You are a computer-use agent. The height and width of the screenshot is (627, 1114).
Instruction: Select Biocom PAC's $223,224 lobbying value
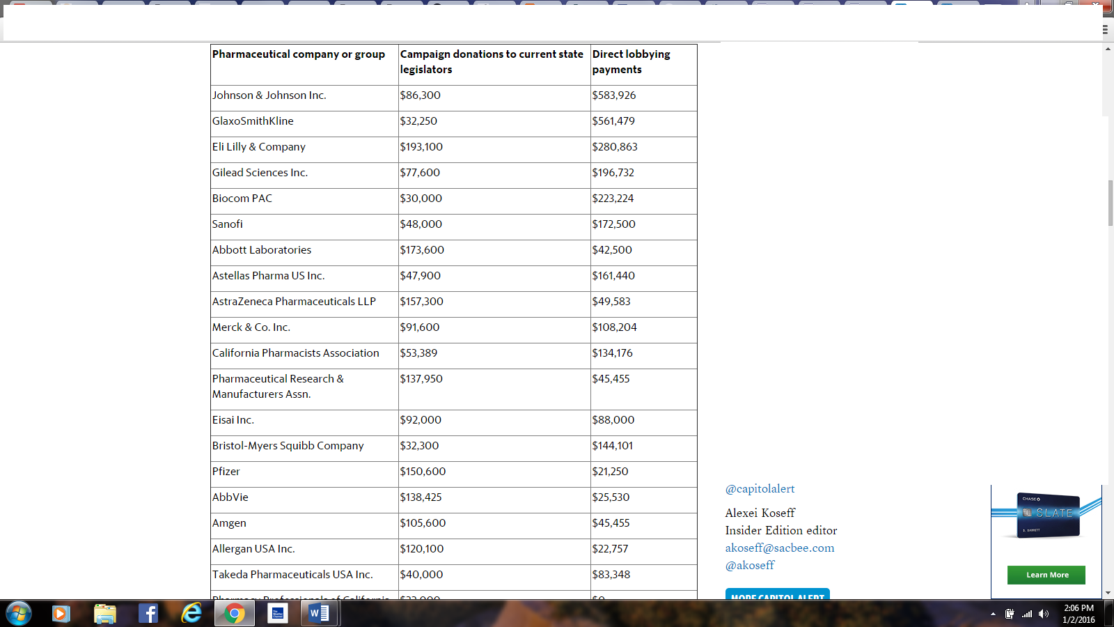click(613, 199)
